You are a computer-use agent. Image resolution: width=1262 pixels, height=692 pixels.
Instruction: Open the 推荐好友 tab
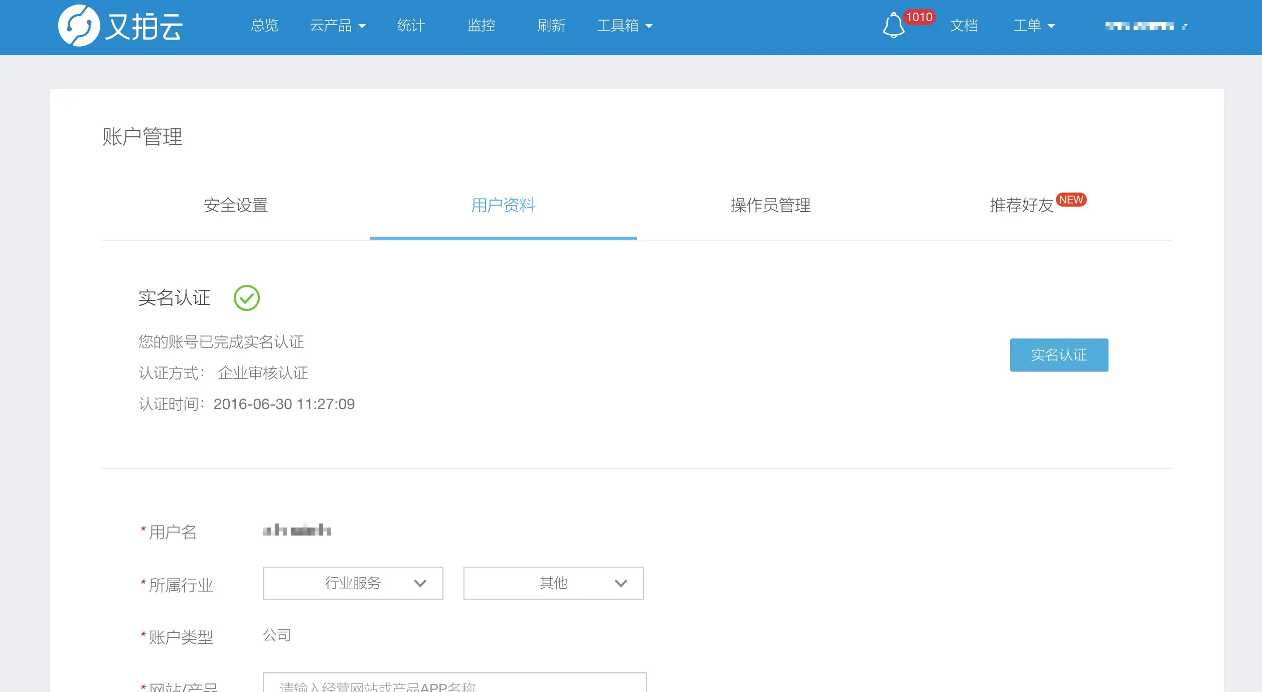click(x=1021, y=205)
